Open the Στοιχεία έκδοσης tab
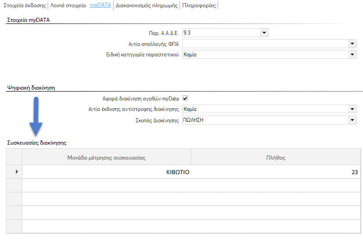The image size is (363, 241). pos(25,5)
